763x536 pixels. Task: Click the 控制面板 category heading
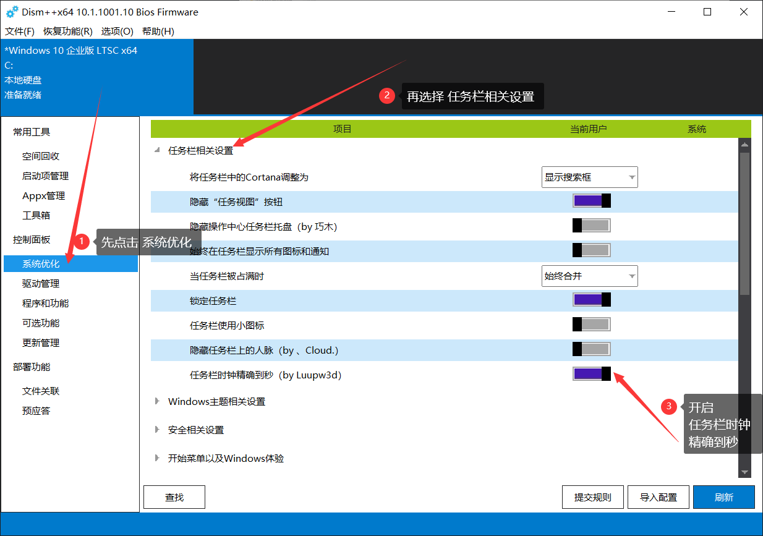pyautogui.click(x=32, y=239)
